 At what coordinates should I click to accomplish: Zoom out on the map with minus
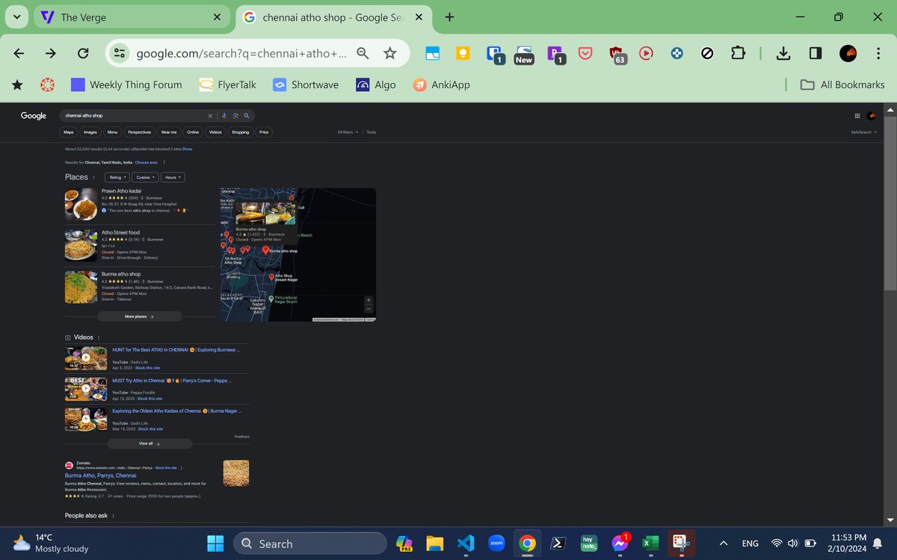[369, 308]
